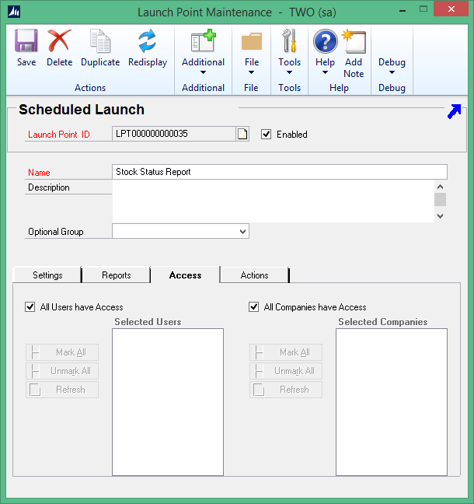Click the Name input field
The width and height of the screenshot is (474, 504).
(280, 172)
